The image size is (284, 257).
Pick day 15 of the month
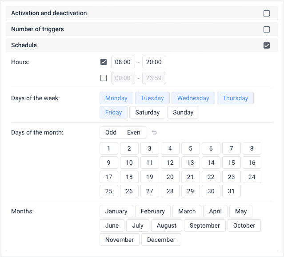click(231, 163)
